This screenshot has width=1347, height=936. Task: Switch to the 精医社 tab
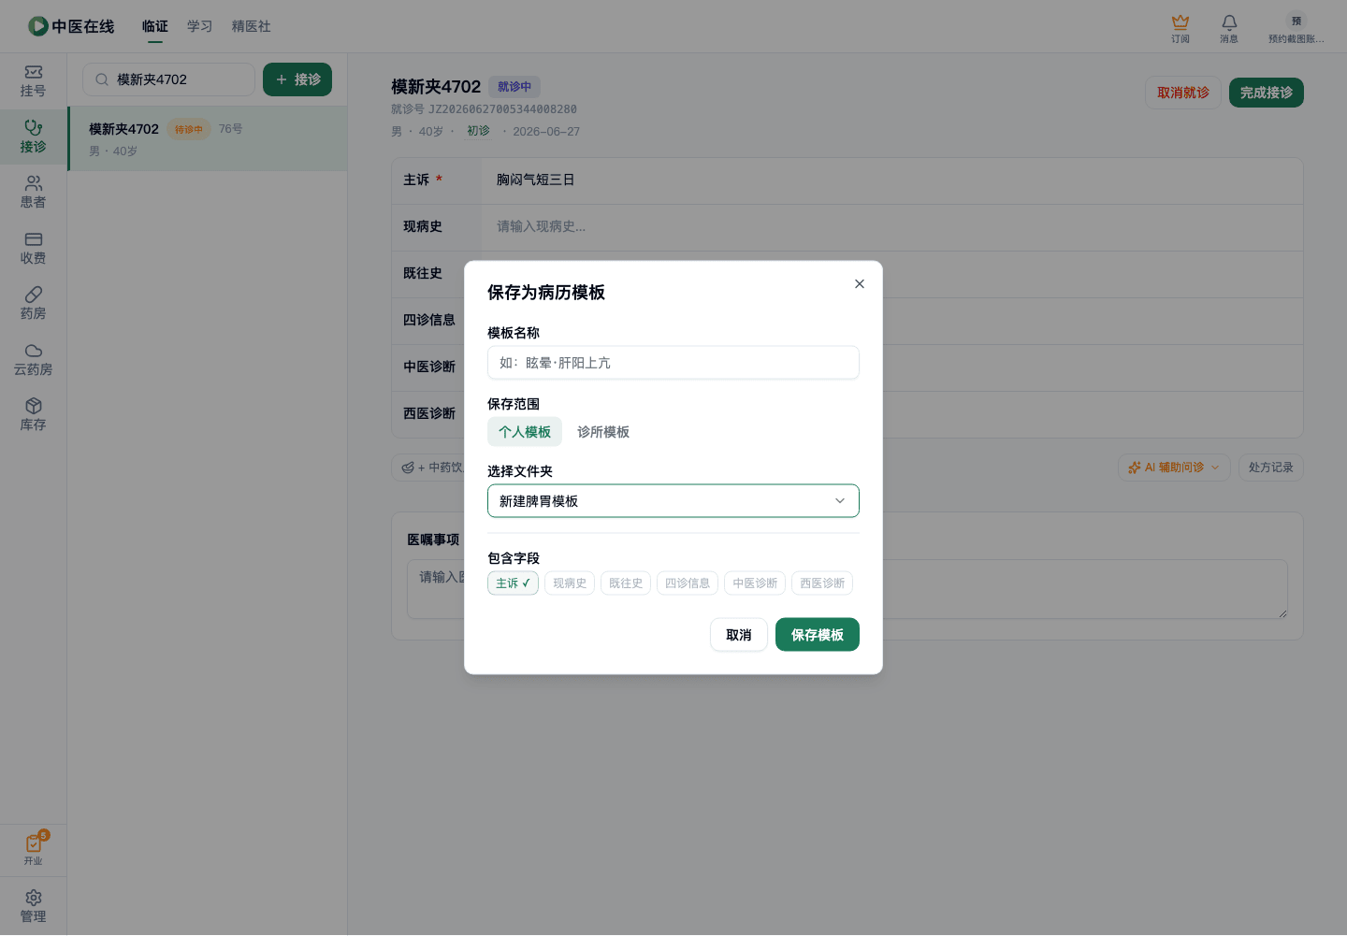[252, 26]
